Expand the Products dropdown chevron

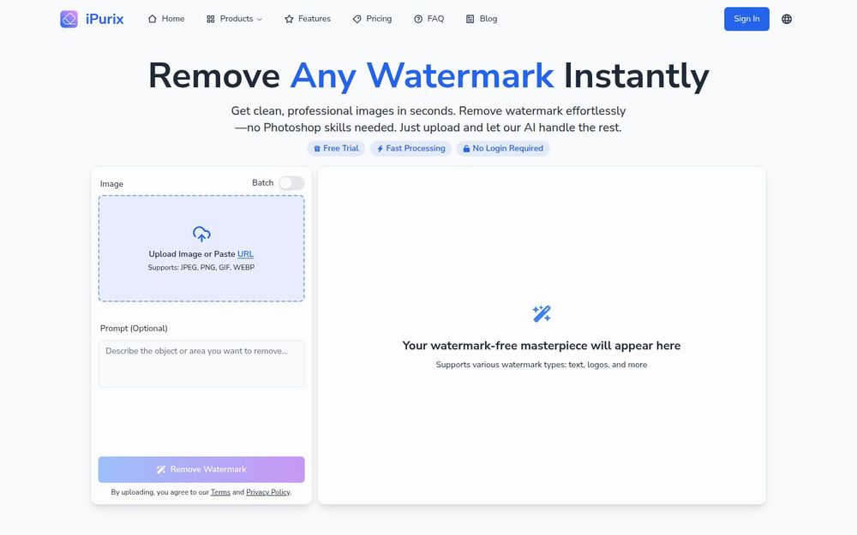point(260,20)
